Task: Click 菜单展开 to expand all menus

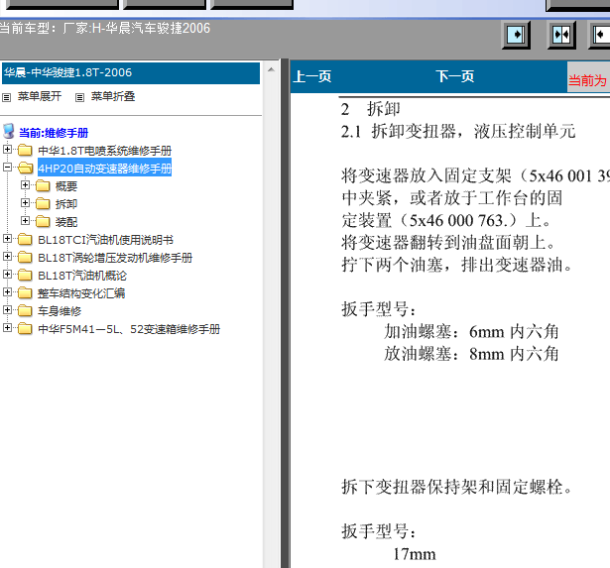Action: [40, 96]
